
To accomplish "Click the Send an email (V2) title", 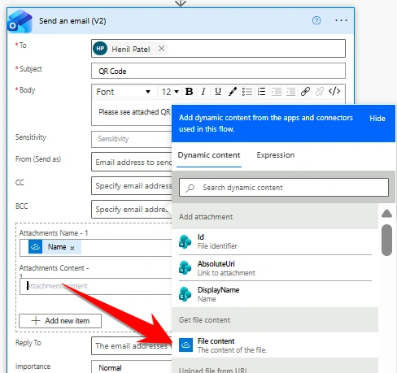I will 72,21.
